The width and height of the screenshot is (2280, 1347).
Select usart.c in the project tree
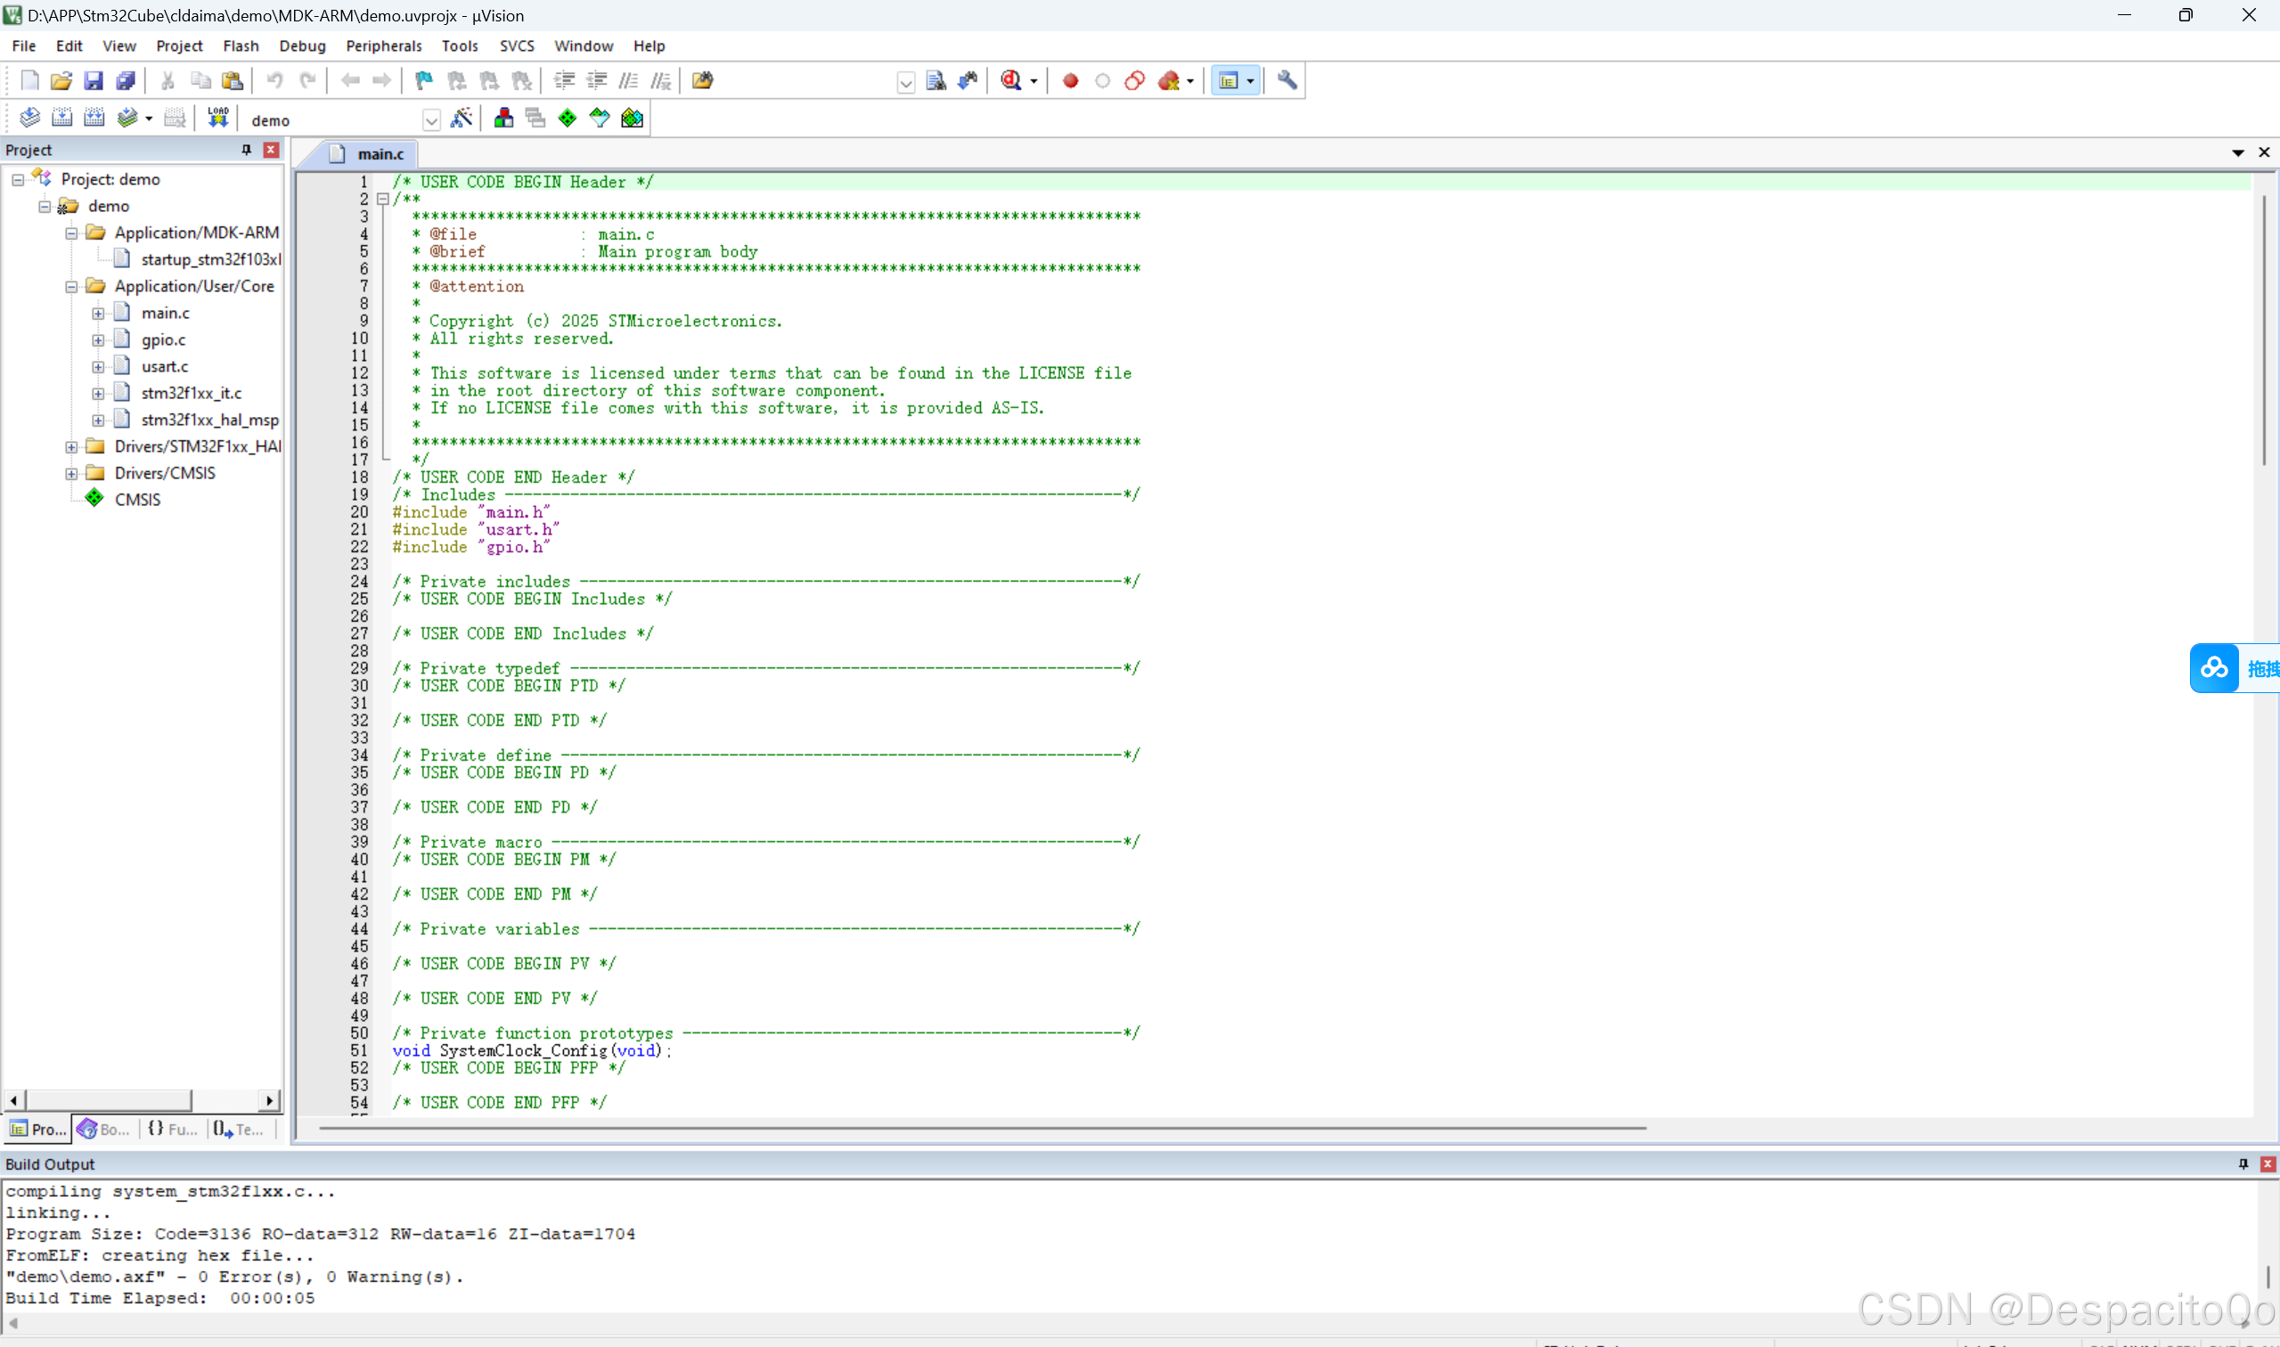164,366
